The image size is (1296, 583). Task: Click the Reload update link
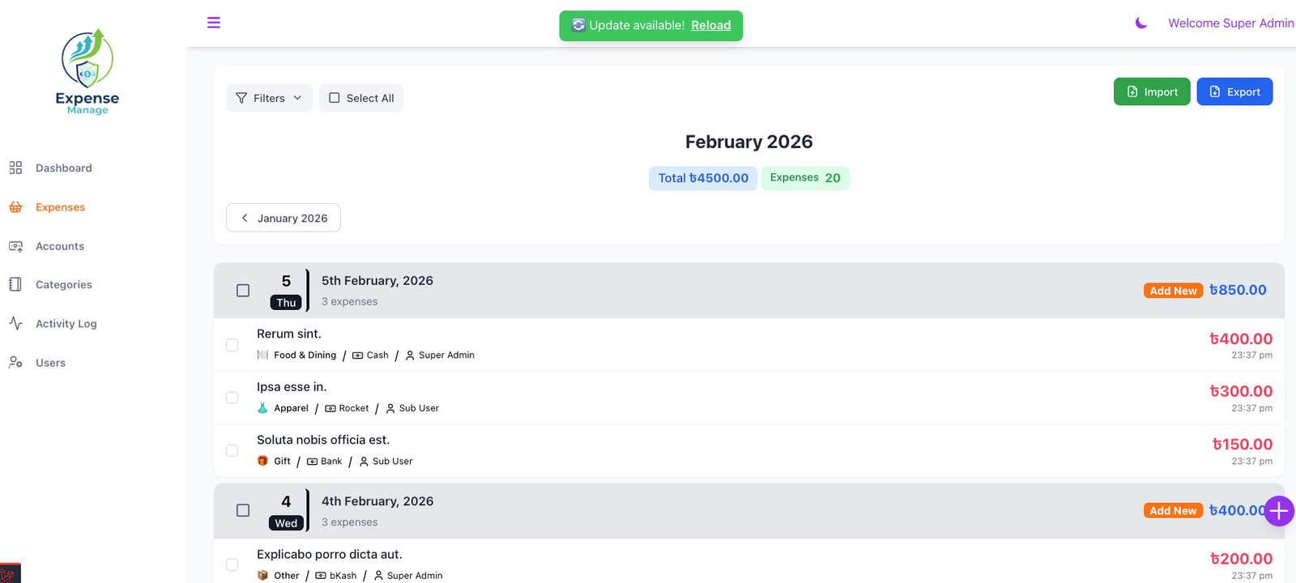click(x=710, y=25)
